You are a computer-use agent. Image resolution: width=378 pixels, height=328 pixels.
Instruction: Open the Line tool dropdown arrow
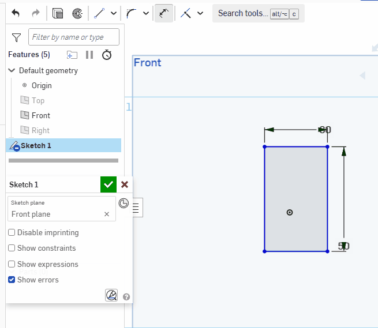[x=113, y=13]
